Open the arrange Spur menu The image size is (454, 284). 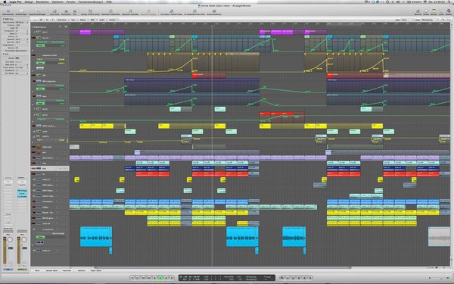click(x=73, y=20)
